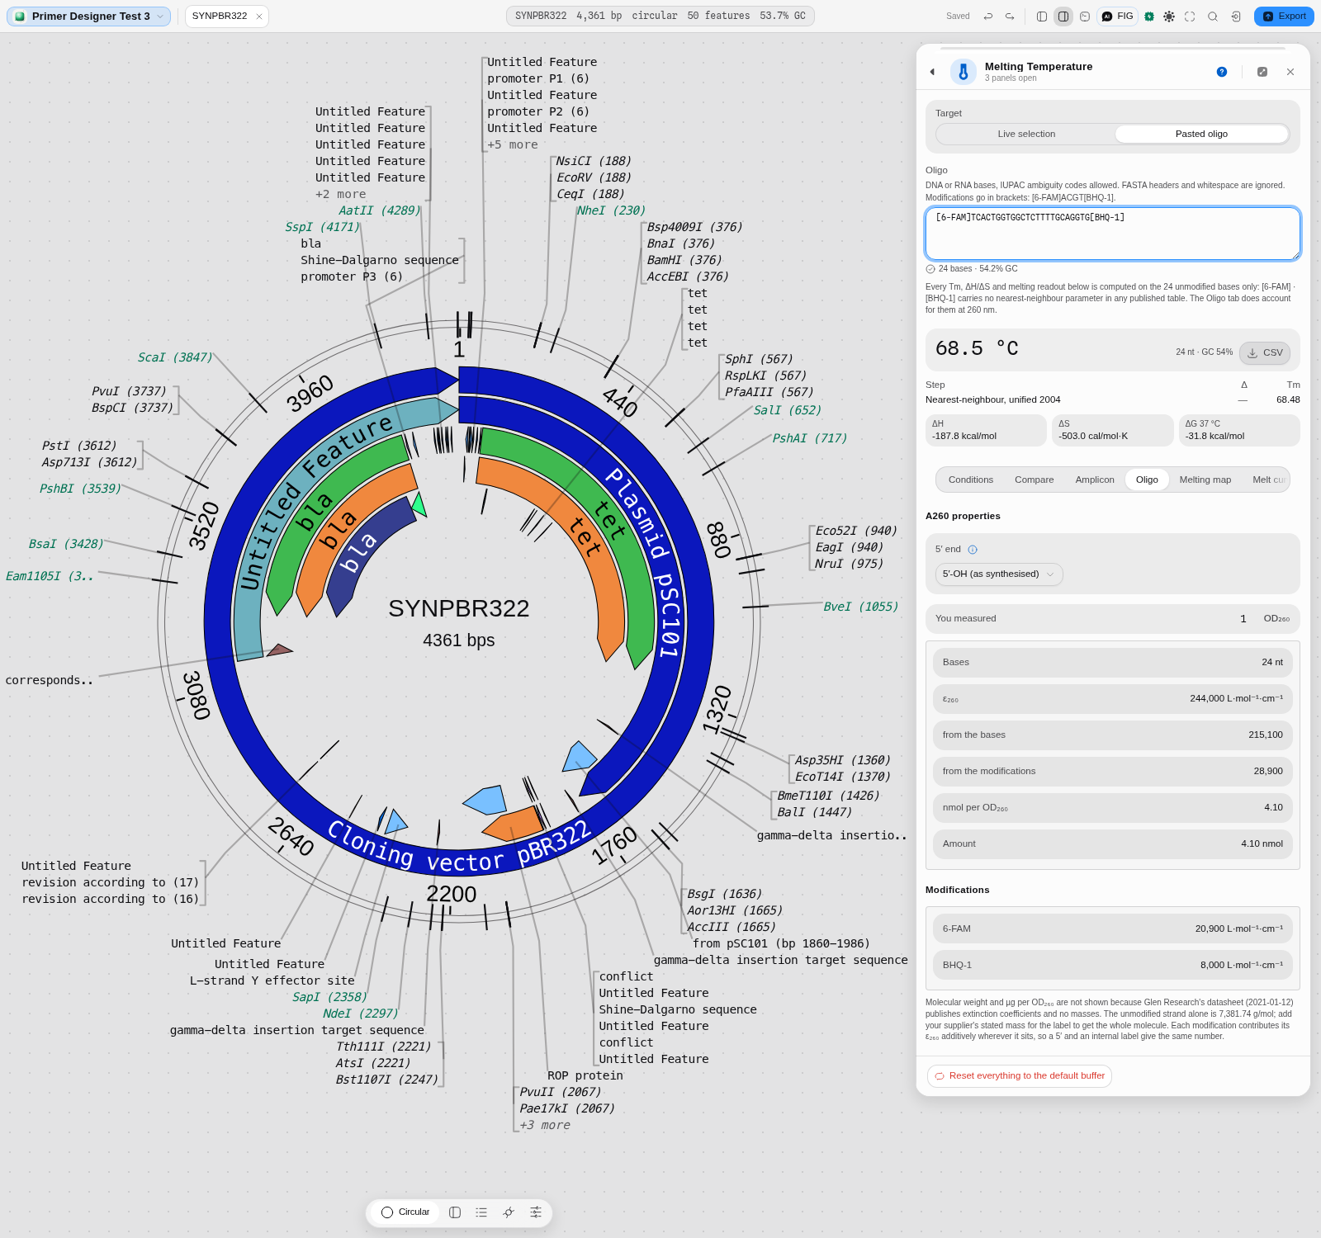The width and height of the screenshot is (1321, 1238).
Task: Click the panel pop-out expand icon
Action: tap(1262, 72)
